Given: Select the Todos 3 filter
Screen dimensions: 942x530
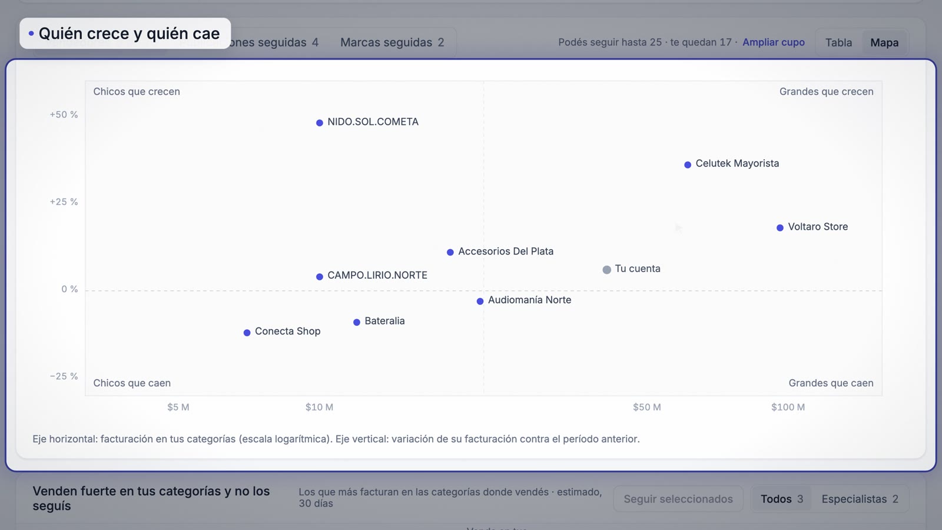Looking at the screenshot, I should 782,499.
